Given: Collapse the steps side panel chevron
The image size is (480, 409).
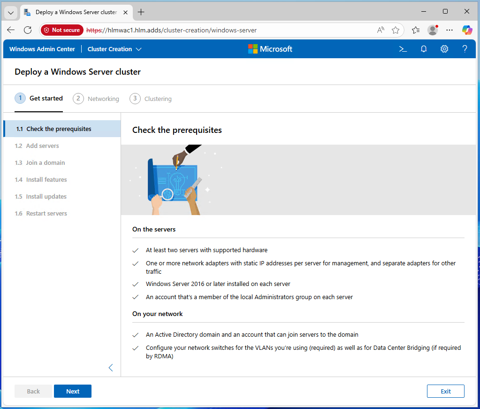Looking at the screenshot, I should [111, 368].
